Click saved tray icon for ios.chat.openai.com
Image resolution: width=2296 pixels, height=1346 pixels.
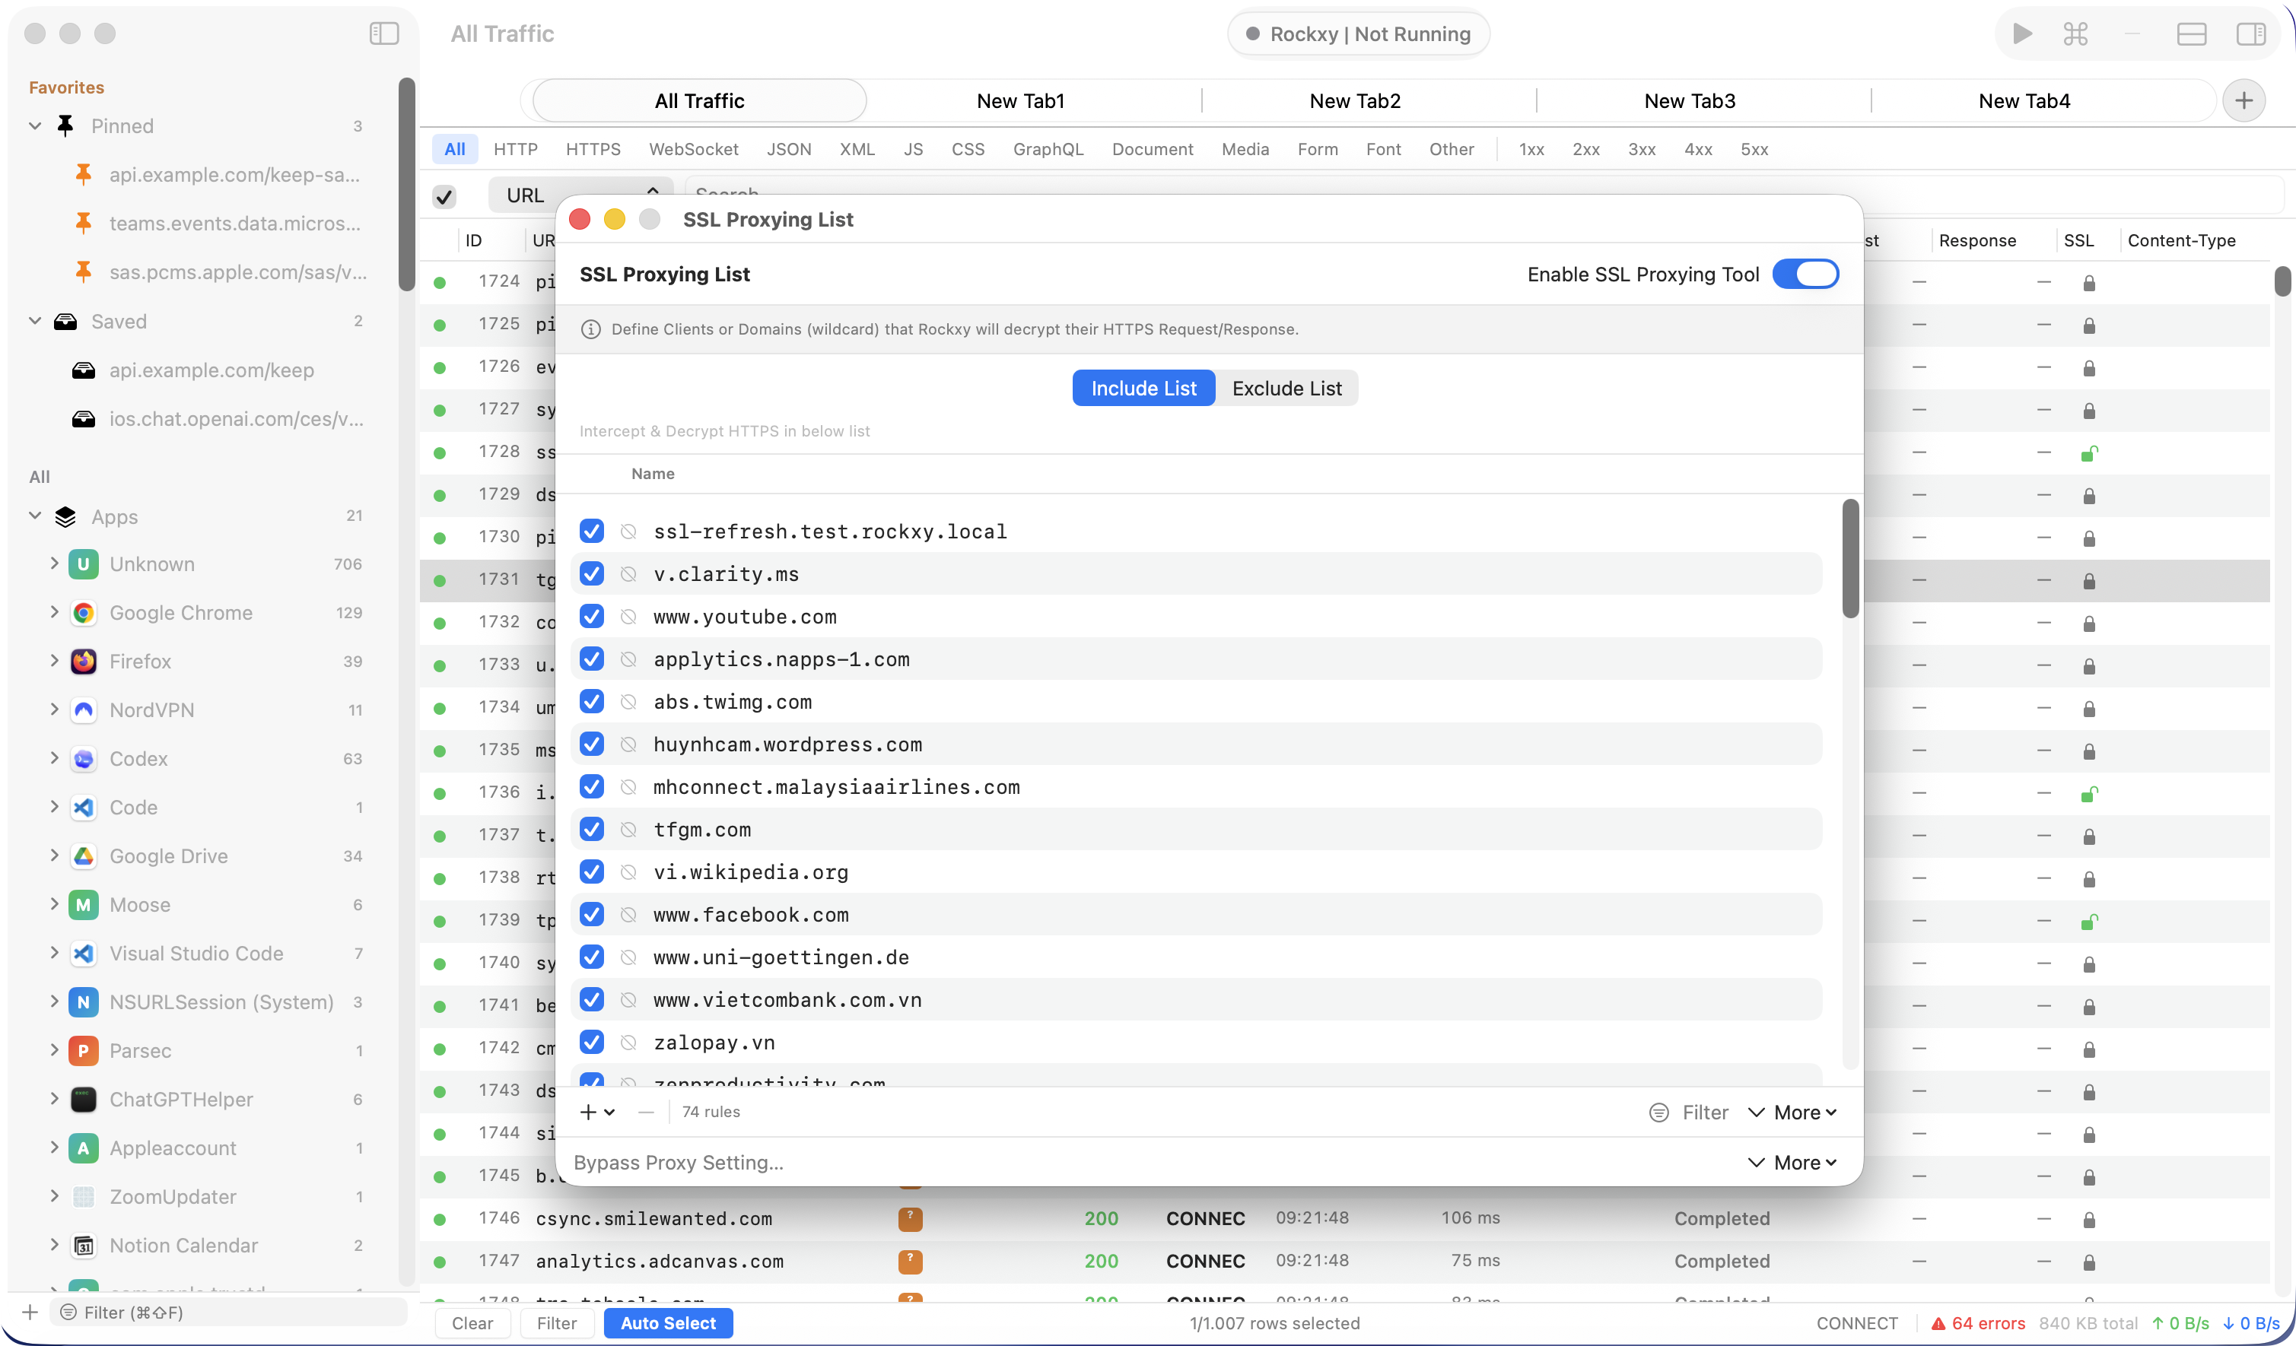pyautogui.click(x=83, y=419)
